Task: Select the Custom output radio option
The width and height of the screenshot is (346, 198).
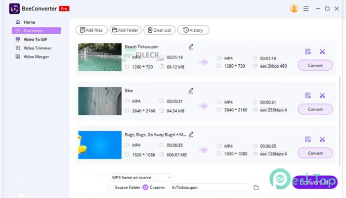Action: pyautogui.click(x=145, y=188)
